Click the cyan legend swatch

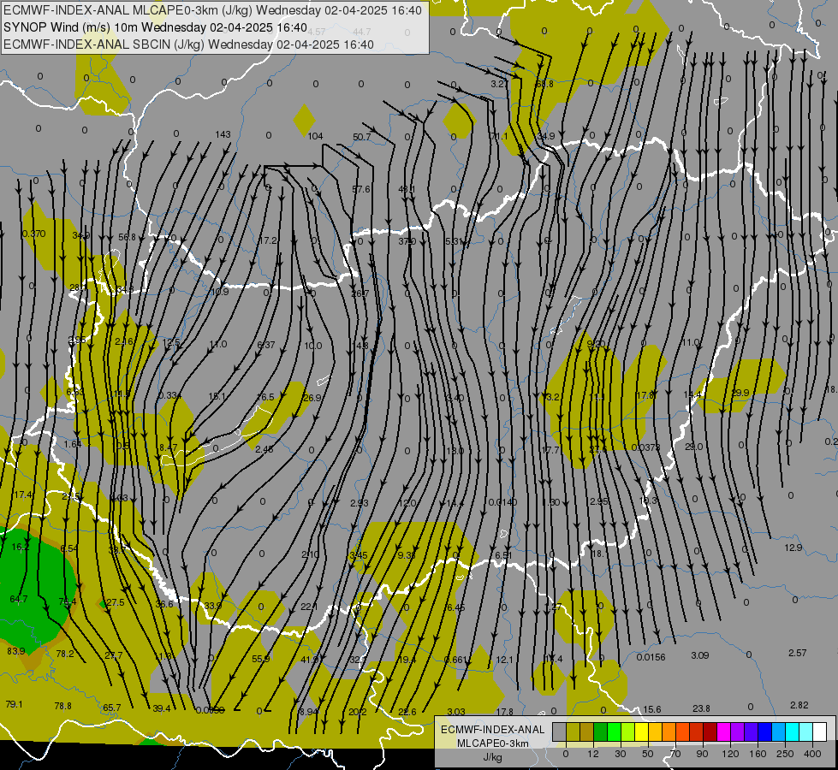tap(792, 732)
